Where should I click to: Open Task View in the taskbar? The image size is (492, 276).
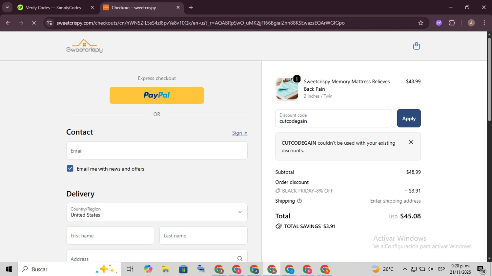point(130,269)
